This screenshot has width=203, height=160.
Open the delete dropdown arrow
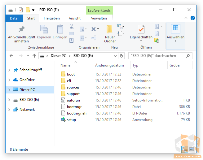point(98,29)
